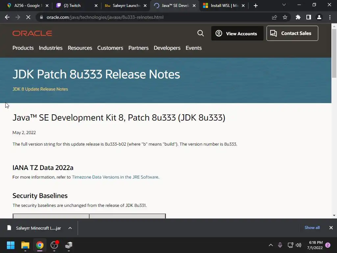Click the Chrome taskbar icon
337x253 pixels.
coord(40,245)
